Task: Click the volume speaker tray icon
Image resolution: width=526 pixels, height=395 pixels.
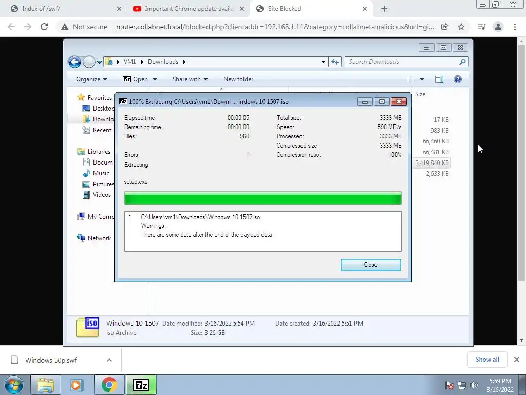Action: coord(474,385)
